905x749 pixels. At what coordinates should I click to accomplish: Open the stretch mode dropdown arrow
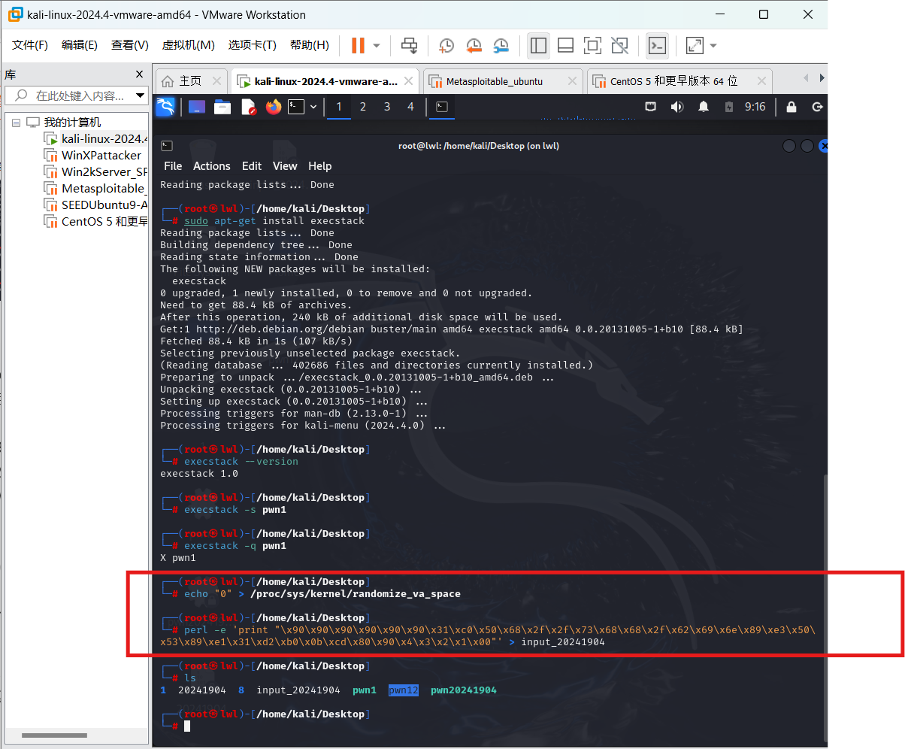(x=713, y=45)
